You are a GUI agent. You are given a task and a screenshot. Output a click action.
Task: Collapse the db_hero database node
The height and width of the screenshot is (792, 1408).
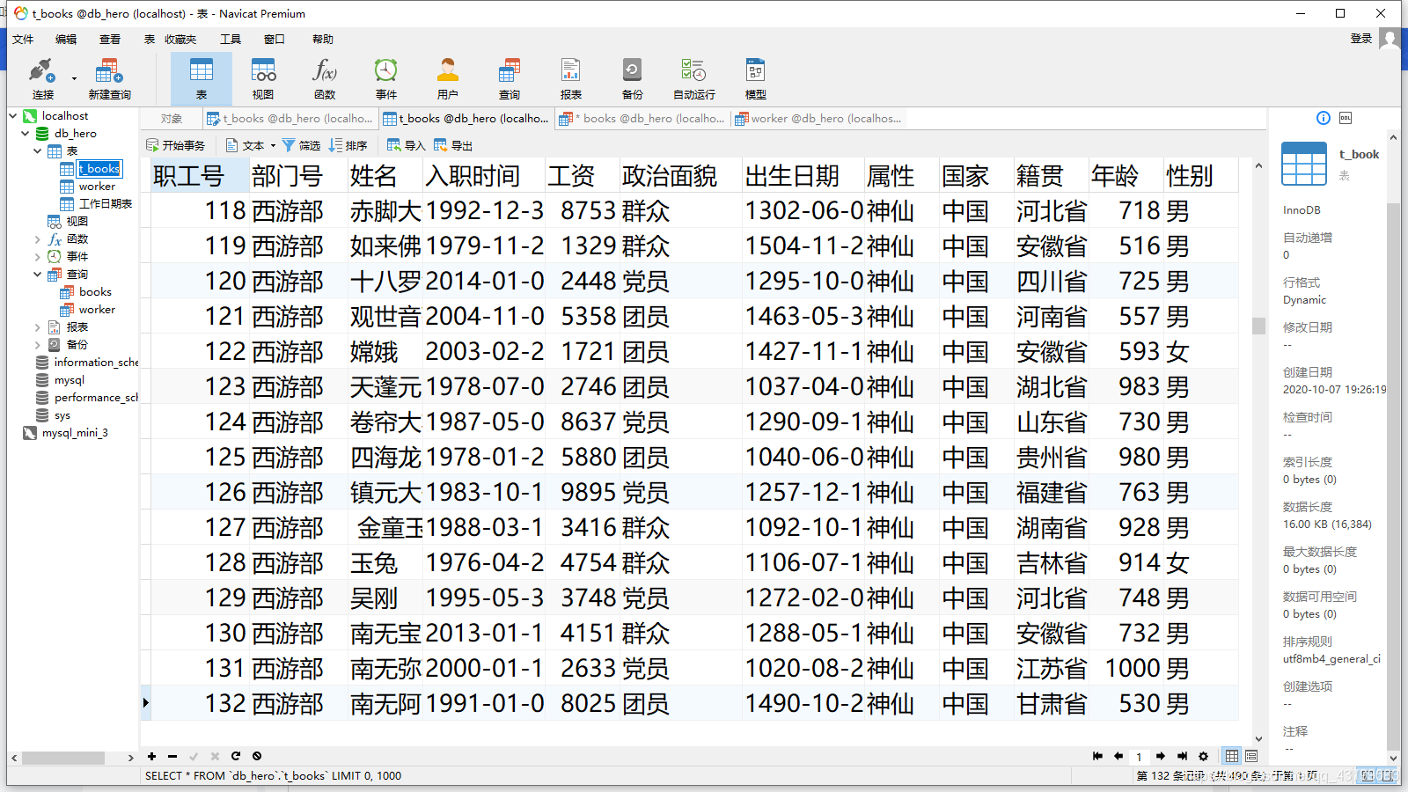pos(26,133)
